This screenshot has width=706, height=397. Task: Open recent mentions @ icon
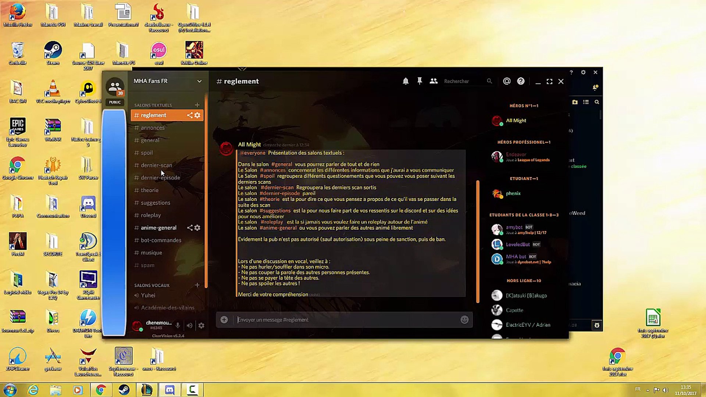(x=507, y=81)
